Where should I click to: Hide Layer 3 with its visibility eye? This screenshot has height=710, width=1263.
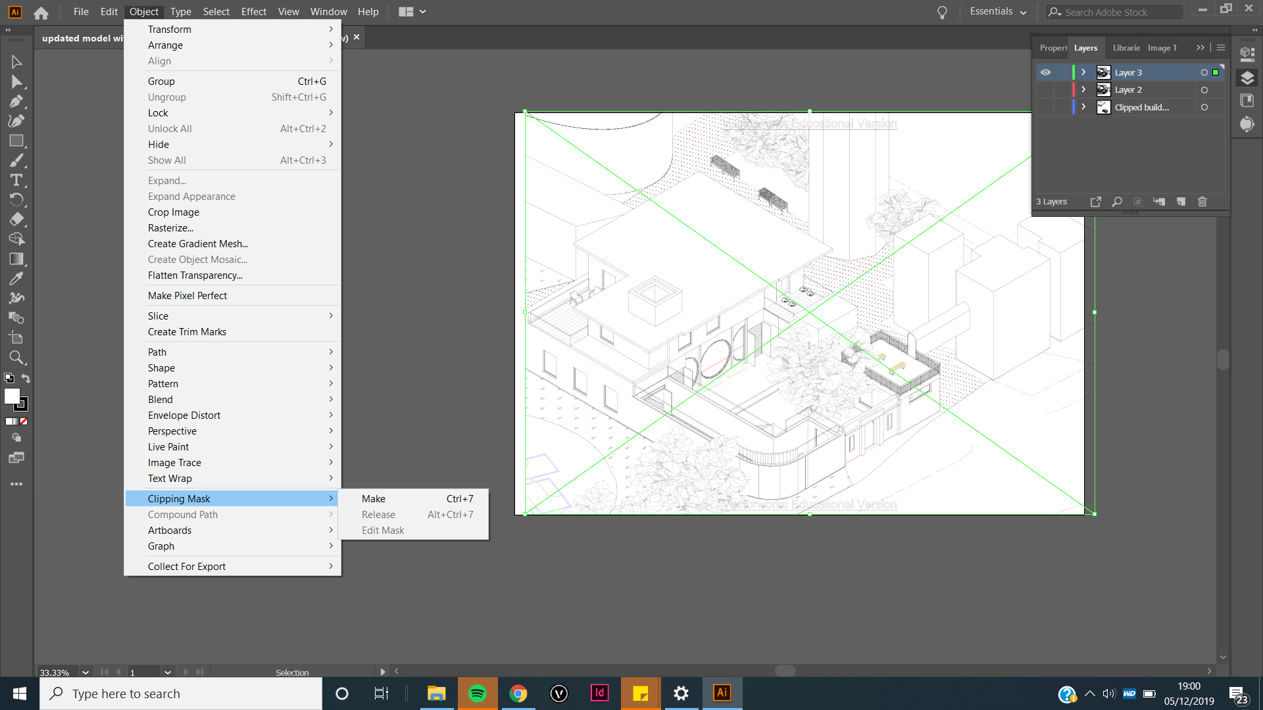(x=1046, y=72)
